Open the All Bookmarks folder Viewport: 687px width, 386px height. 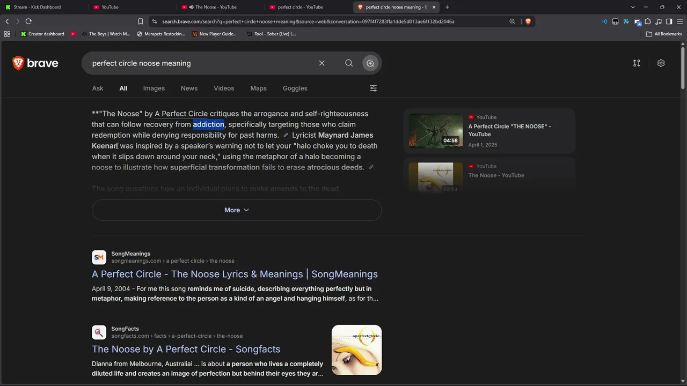[x=664, y=34]
